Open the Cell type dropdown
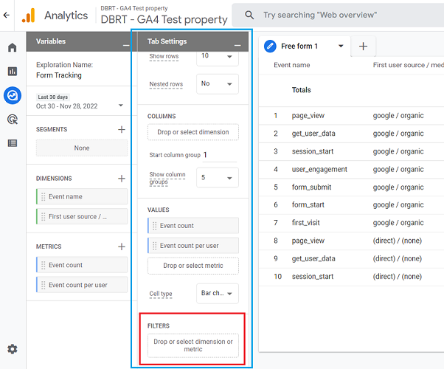This screenshot has width=444, height=369. point(218,293)
